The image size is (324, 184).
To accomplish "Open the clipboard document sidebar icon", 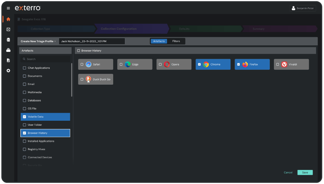I will [8, 40].
